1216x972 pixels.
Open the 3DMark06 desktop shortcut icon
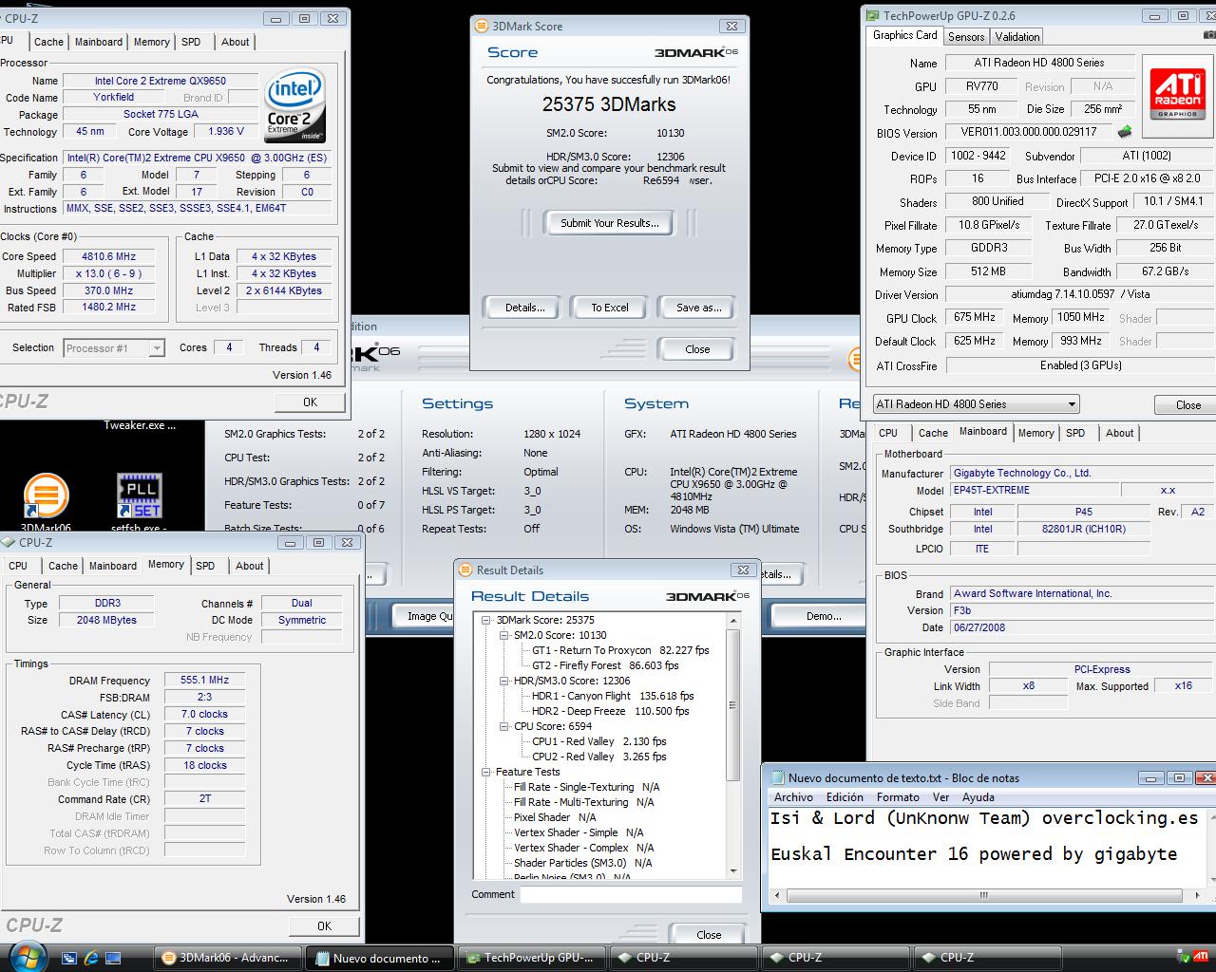[x=46, y=495]
